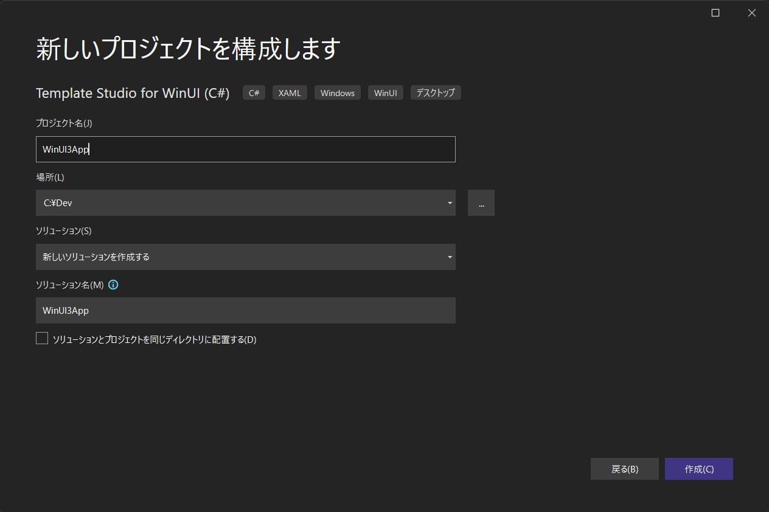Check the same directory placement checkbox

click(x=42, y=339)
